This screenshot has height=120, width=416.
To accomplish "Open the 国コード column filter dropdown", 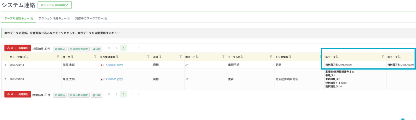I will click(223, 57).
